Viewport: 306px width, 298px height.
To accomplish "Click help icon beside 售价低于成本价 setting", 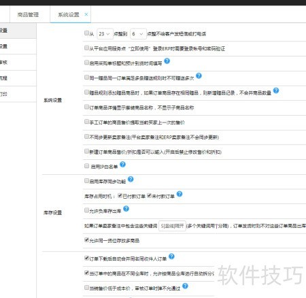I will 185,286.
